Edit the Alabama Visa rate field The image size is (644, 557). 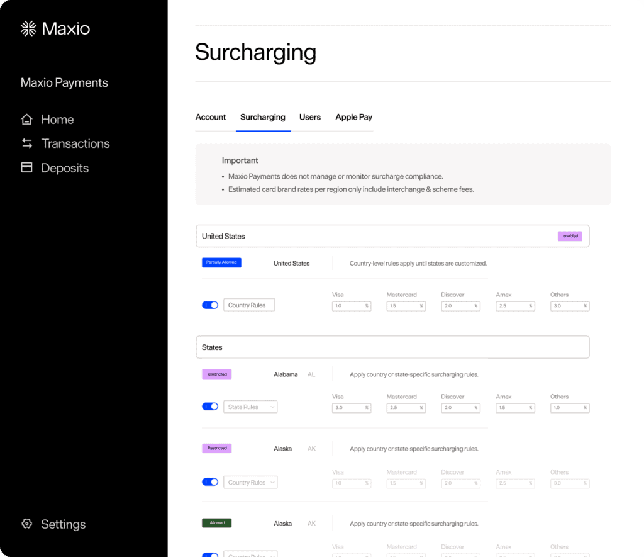(x=352, y=408)
